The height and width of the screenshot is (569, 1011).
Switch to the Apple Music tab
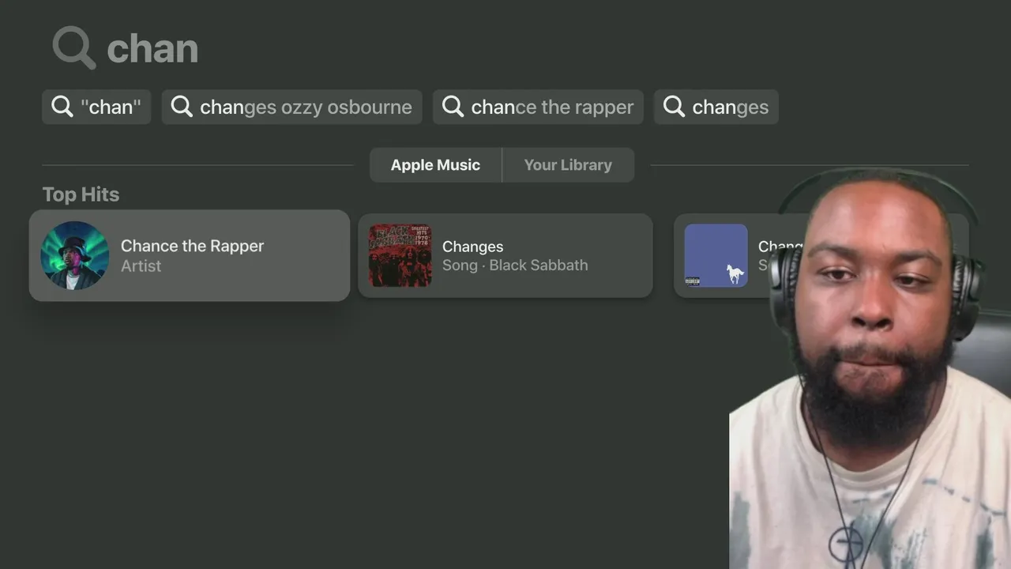point(436,164)
